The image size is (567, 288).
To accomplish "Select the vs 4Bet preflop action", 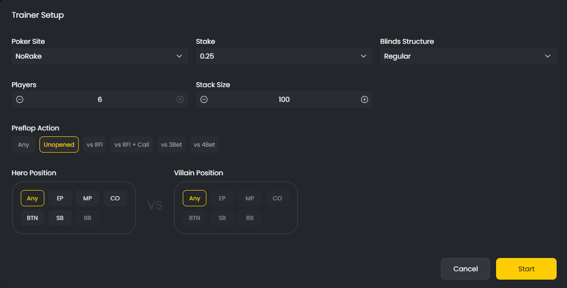I will [204, 144].
